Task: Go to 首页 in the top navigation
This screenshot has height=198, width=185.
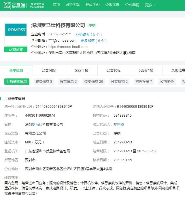Action: click(x=56, y=5)
